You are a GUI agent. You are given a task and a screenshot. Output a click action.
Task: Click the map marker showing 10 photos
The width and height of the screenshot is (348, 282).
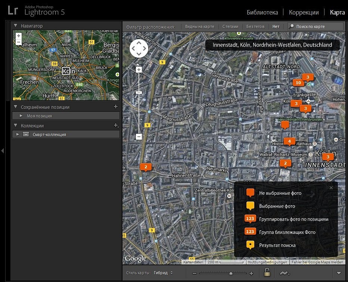298,83
